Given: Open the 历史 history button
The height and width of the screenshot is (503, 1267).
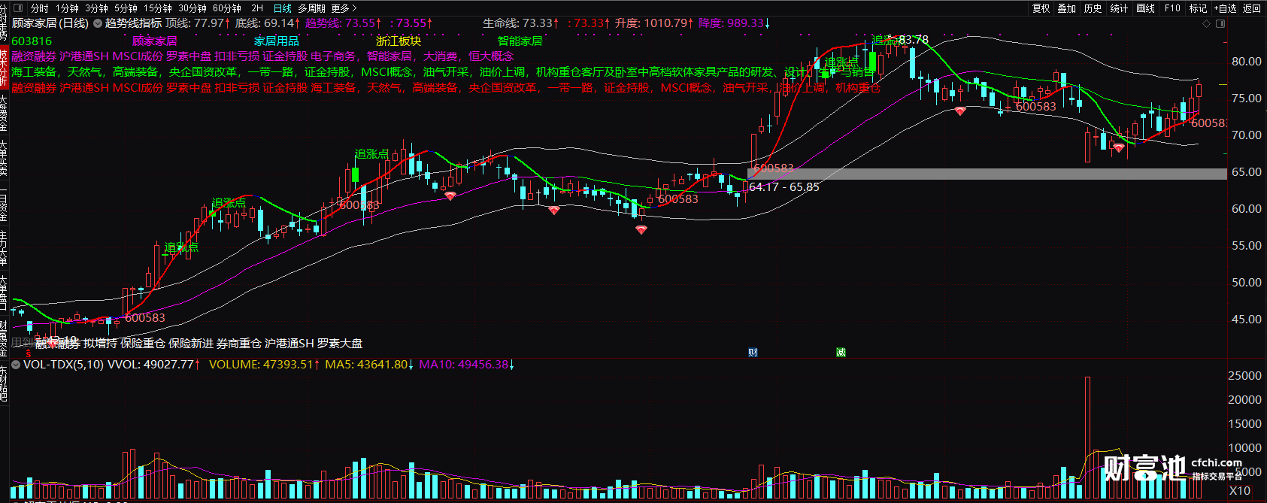Looking at the screenshot, I should point(1093,8).
